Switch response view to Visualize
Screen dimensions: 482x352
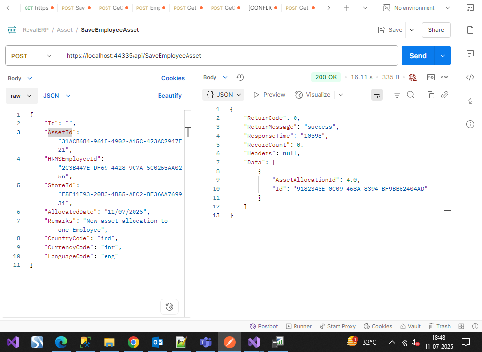click(x=313, y=95)
